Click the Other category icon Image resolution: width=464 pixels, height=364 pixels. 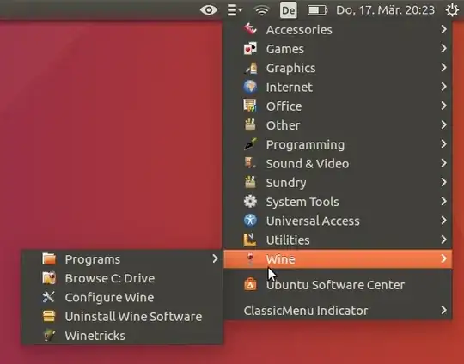250,125
